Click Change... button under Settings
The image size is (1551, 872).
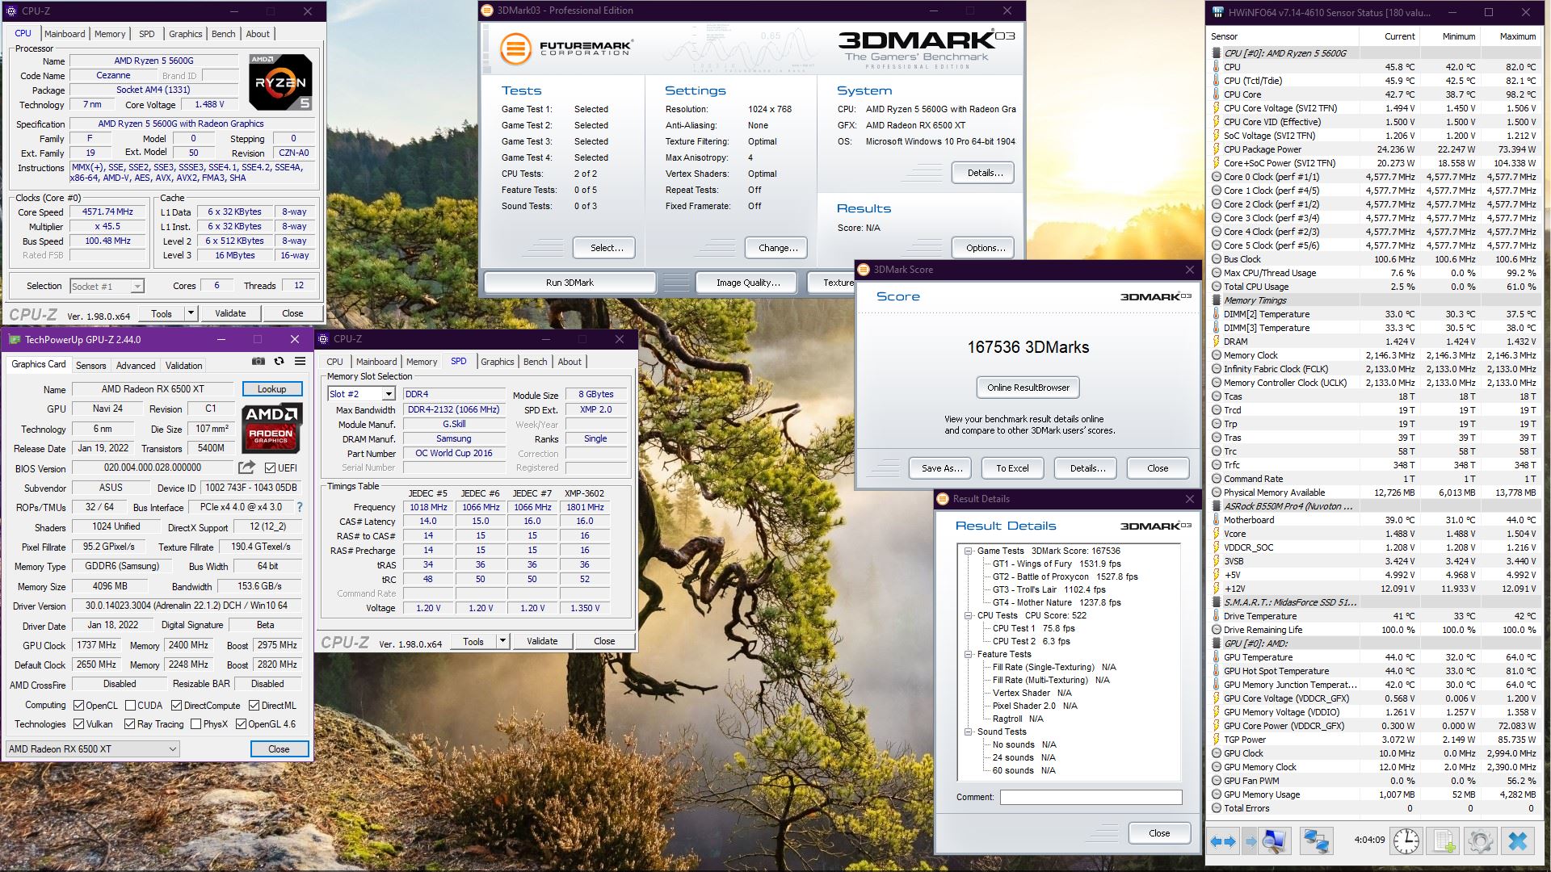778,248
